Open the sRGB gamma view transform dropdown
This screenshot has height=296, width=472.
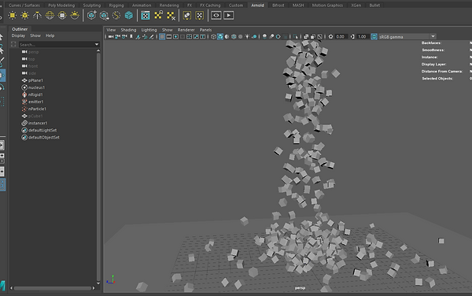pos(433,36)
